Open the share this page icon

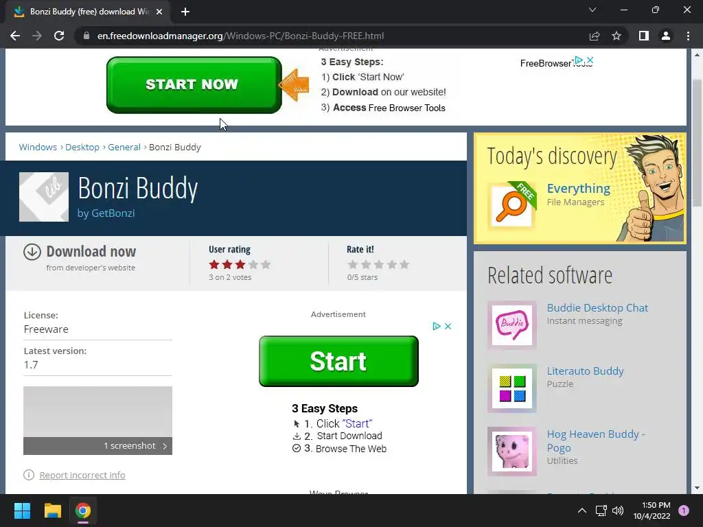(595, 36)
